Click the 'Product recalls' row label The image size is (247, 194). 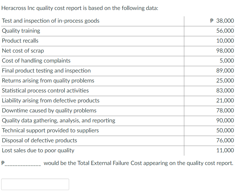point(20,41)
